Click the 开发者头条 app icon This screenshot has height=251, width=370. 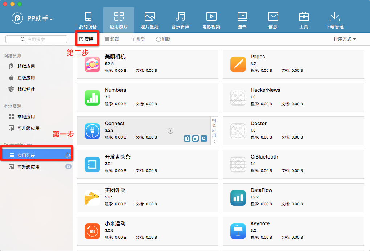click(92, 164)
